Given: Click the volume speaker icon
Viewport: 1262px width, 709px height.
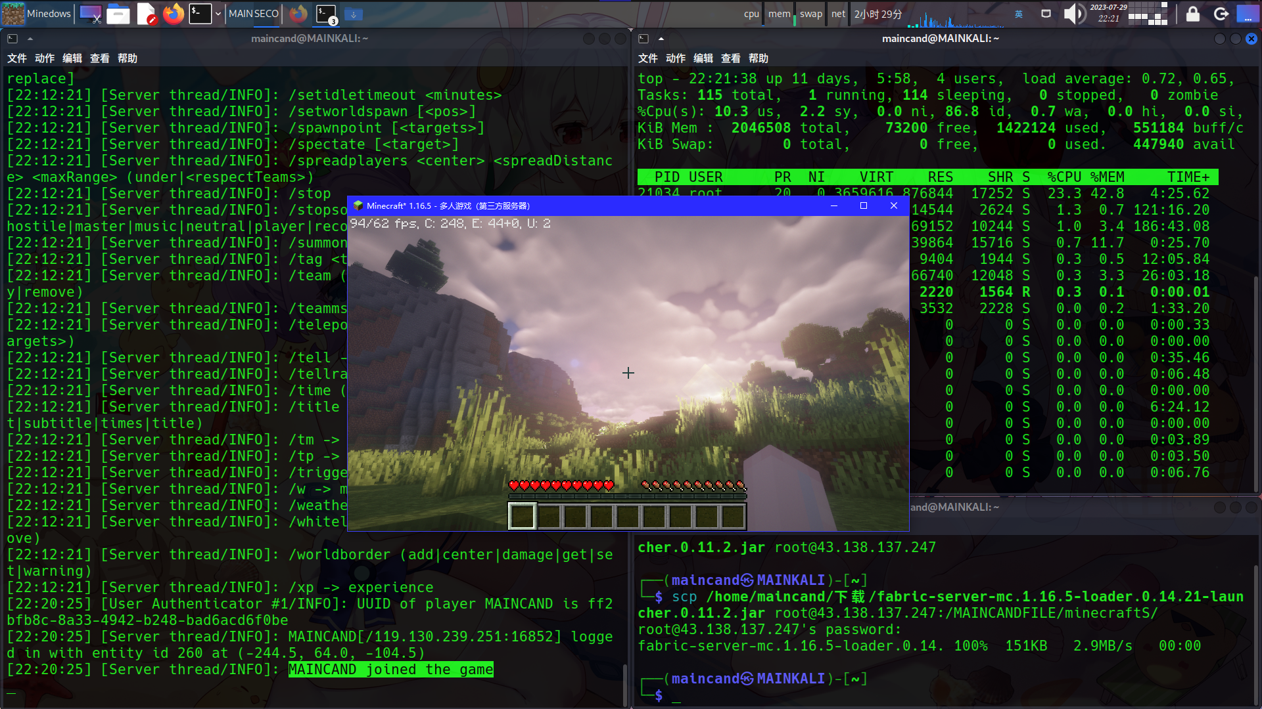Looking at the screenshot, I should click(x=1075, y=14).
